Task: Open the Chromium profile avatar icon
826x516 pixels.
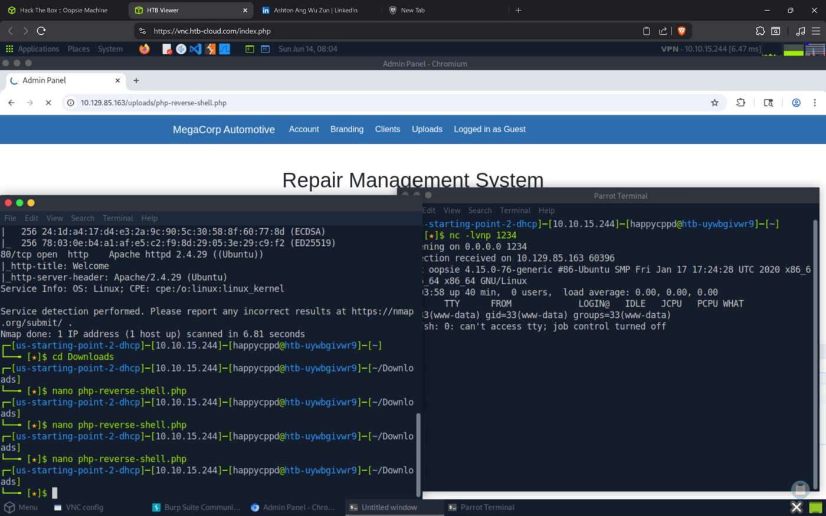Action: pyautogui.click(x=796, y=103)
